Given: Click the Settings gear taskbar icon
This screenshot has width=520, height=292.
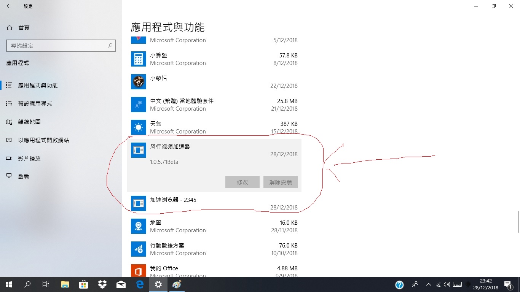Looking at the screenshot, I should pos(158,284).
